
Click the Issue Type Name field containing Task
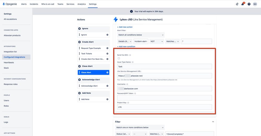click(164, 66)
